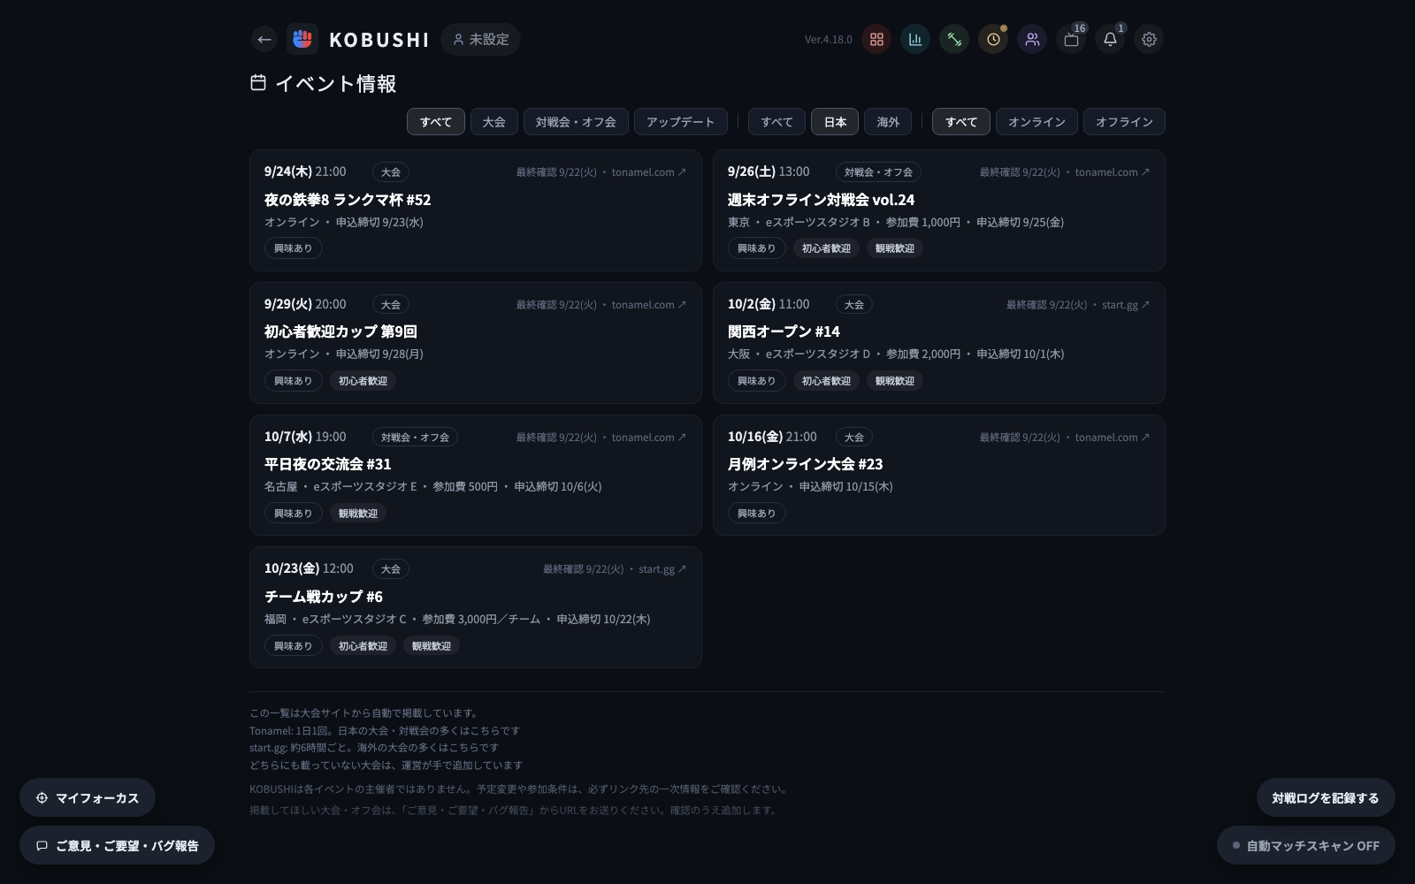Select the 対戦会・オフ会 filter chip
Viewport: 1415px width, 884px height.
click(x=576, y=122)
